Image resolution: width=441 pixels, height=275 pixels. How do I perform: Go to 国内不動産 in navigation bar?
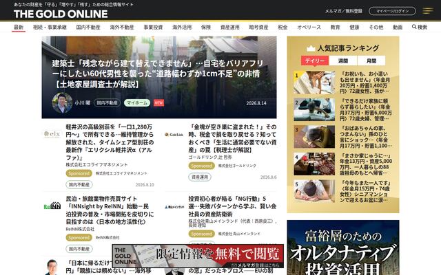pos(88,27)
